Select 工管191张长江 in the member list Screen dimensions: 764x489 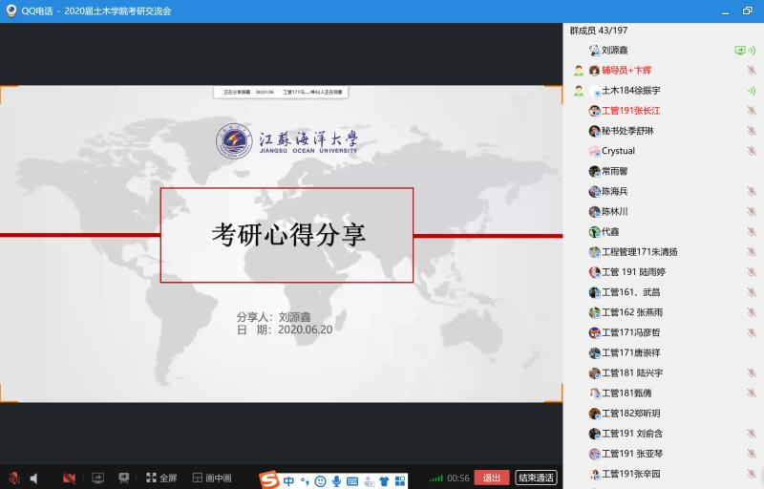pyautogui.click(x=630, y=111)
